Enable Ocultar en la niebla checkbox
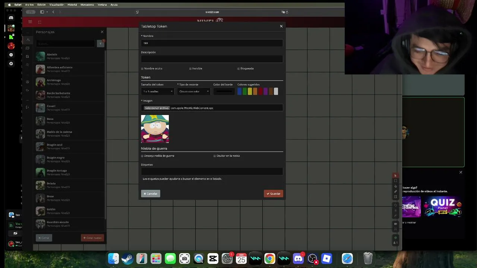477x268 pixels. [215, 156]
